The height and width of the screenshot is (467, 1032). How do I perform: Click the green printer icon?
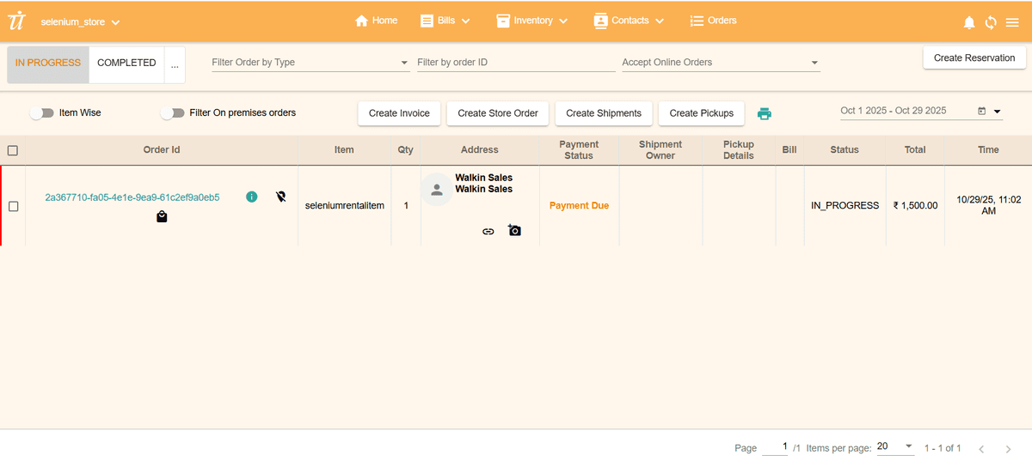tap(764, 113)
